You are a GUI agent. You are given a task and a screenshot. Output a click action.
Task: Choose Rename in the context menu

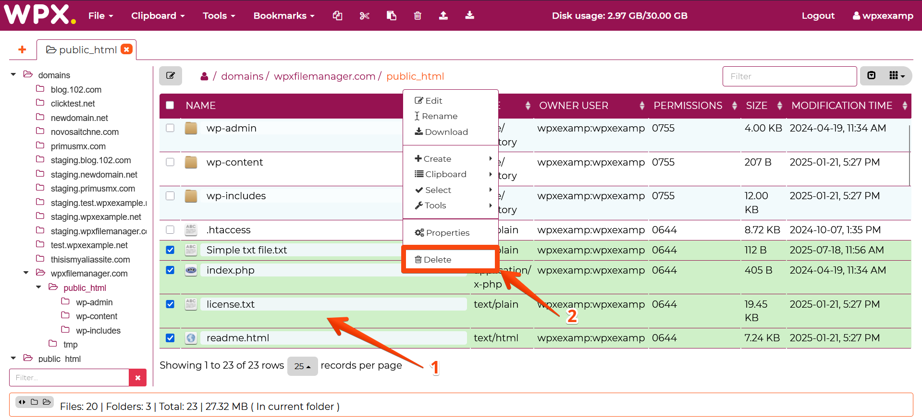tap(451, 116)
